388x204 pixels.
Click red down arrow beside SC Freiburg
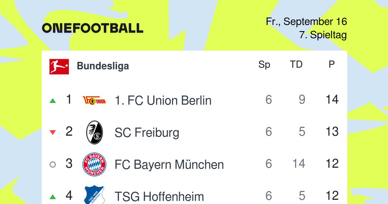point(53,132)
